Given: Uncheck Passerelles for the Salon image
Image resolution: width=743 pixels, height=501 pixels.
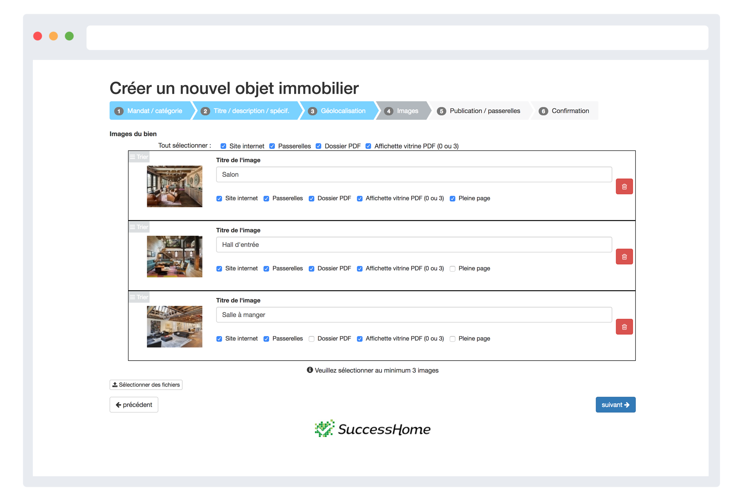Looking at the screenshot, I should [x=266, y=198].
